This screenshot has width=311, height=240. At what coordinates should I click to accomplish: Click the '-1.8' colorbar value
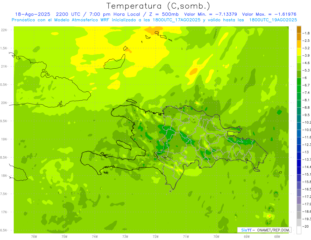pos(306,33)
